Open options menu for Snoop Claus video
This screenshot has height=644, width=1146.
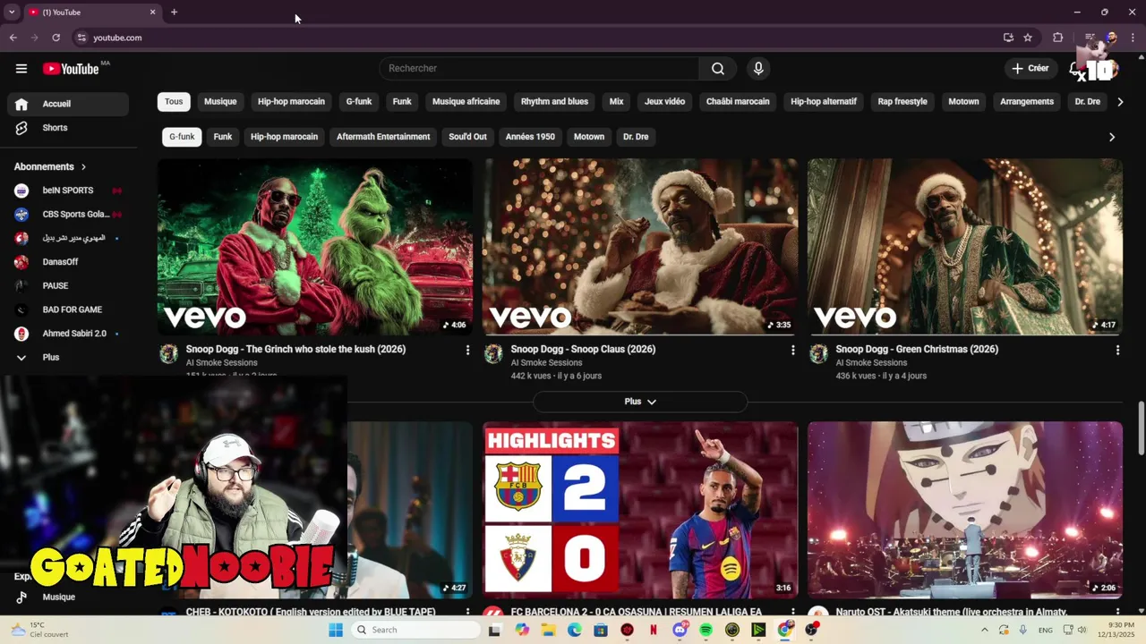(792, 351)
